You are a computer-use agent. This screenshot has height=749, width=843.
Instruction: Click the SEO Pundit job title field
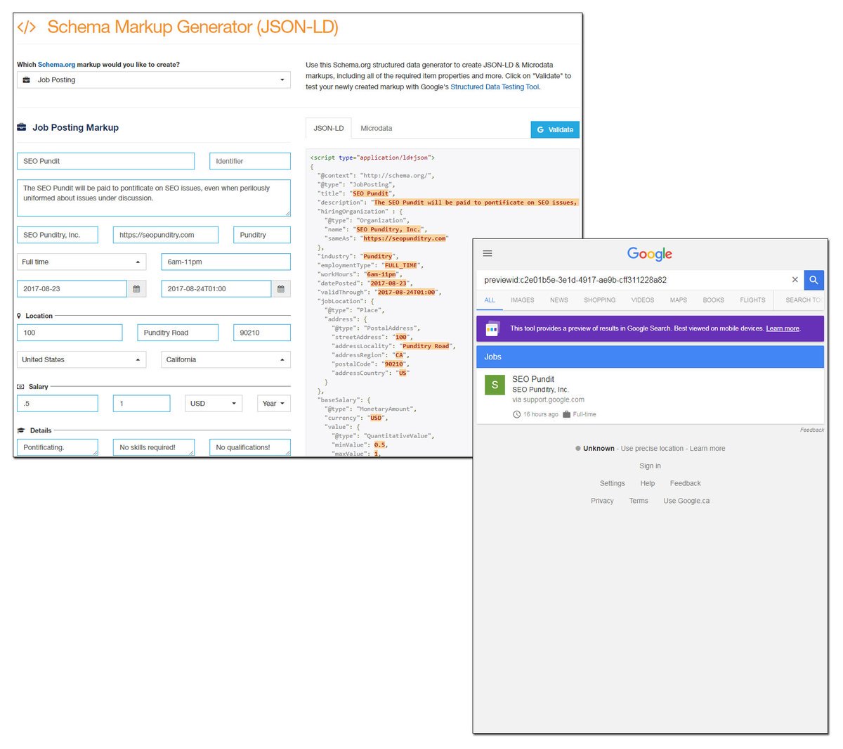pos(105,161)
